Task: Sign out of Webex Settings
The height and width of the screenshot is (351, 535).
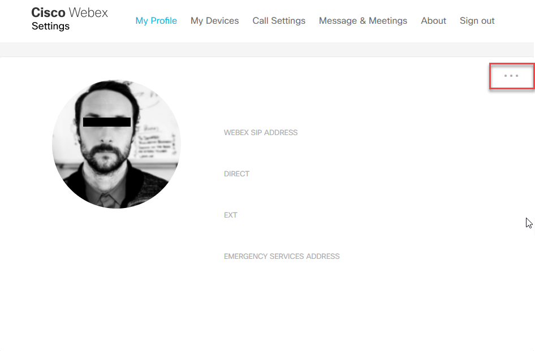Action: pyautogui.click(x=477, y=21)
